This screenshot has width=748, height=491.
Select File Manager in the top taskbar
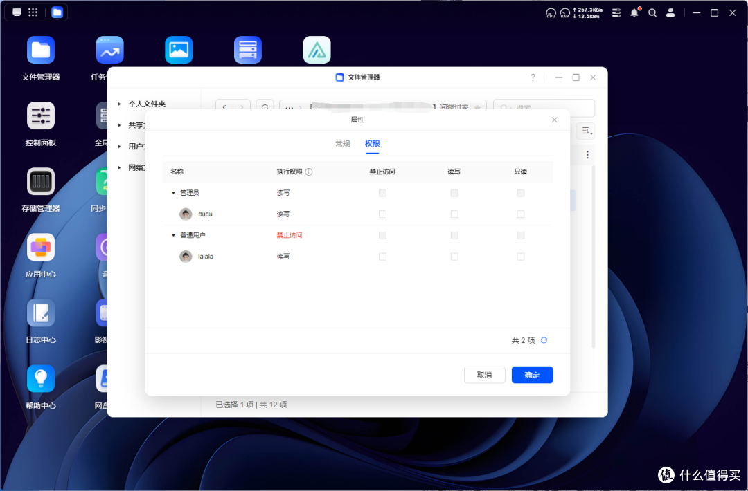(x=57, y=12)
